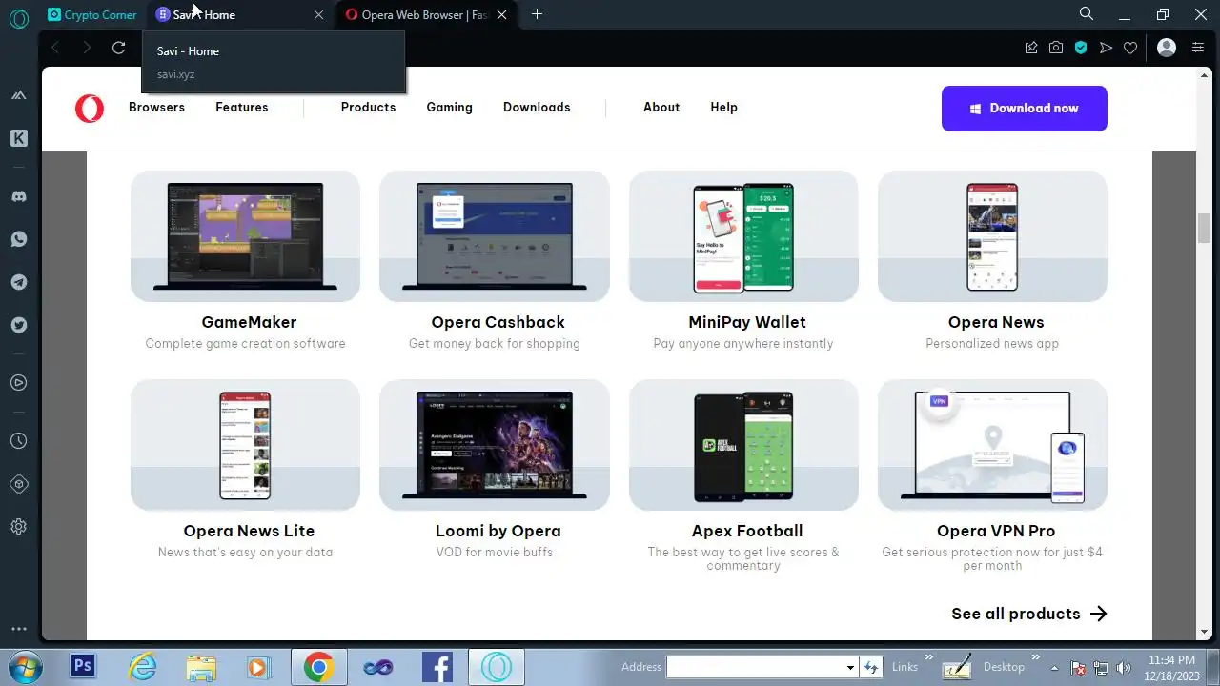This screenshot has width=1220, height=686.
Task: Open the Opera VPN Pro image
Action: coord(992,445)
